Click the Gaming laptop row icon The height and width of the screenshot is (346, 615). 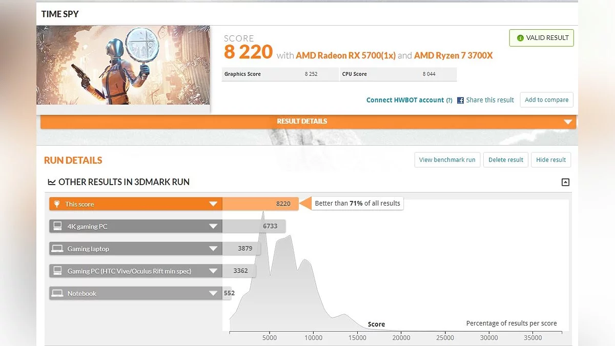click(x=57, y=249)
